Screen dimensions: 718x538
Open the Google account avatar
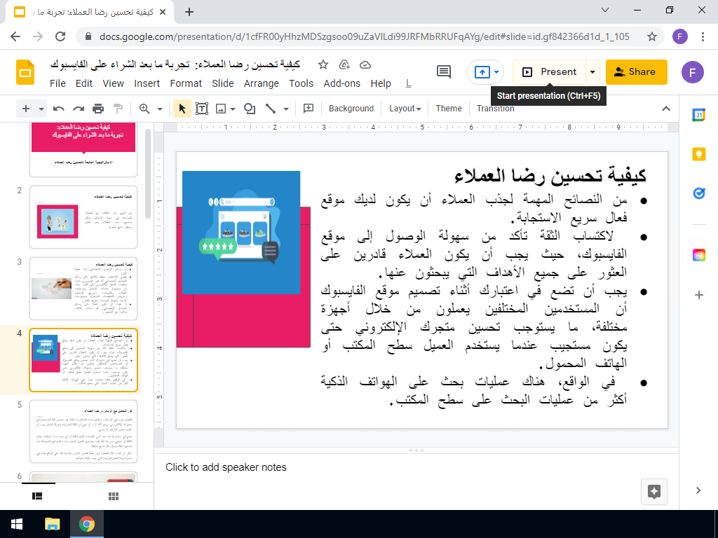pyautogui.click(x=692, y=72)
